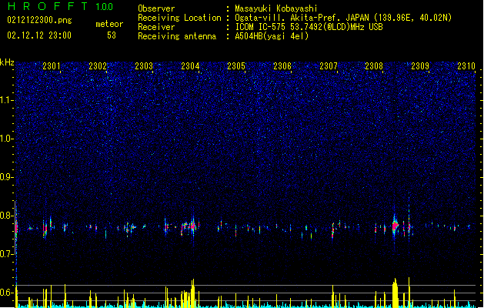484x308 pixels.
Task: Click the 2303 time marker
Action: pyautogui.click(x=144, y=66)
